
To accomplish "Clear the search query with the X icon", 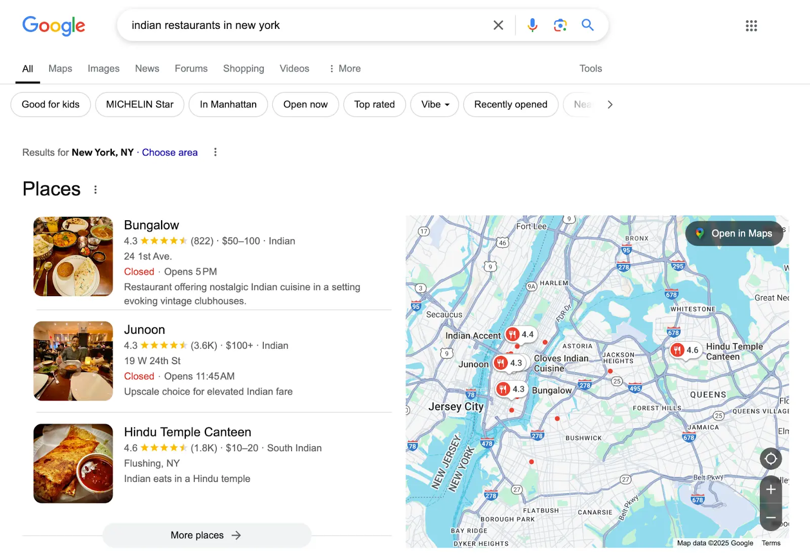I will (498, 25).
